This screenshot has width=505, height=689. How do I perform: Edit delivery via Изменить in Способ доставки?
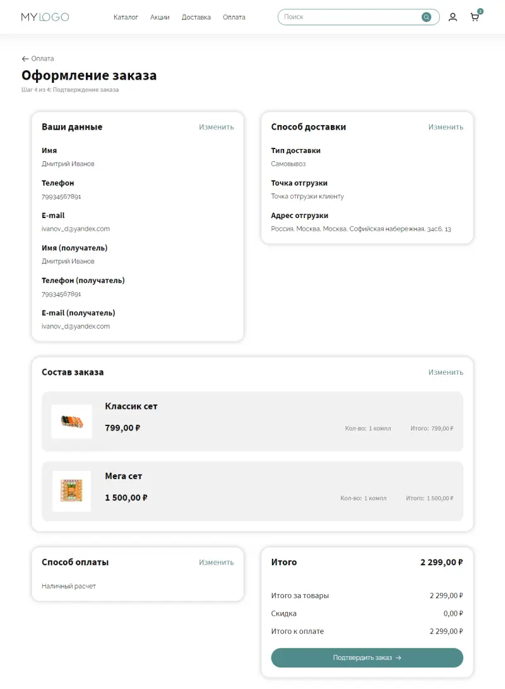(446, 127)
